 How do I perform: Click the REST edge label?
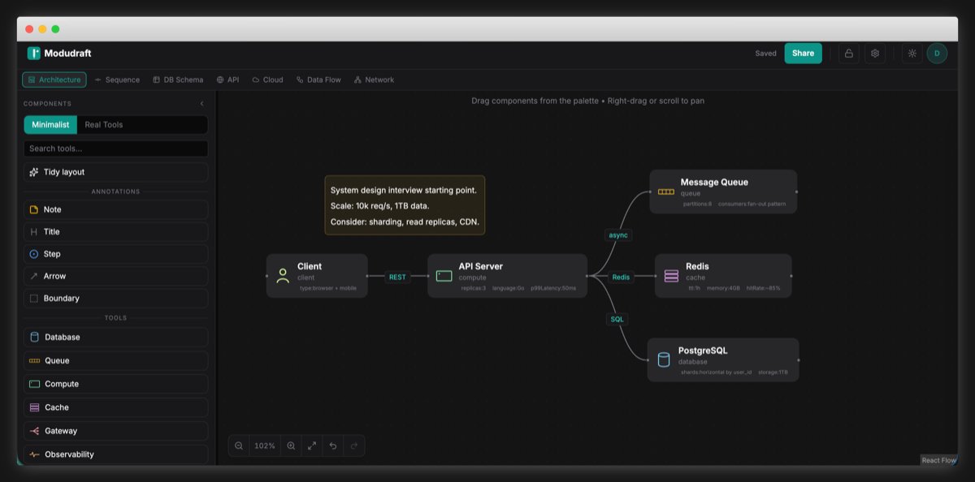(397, 277)
